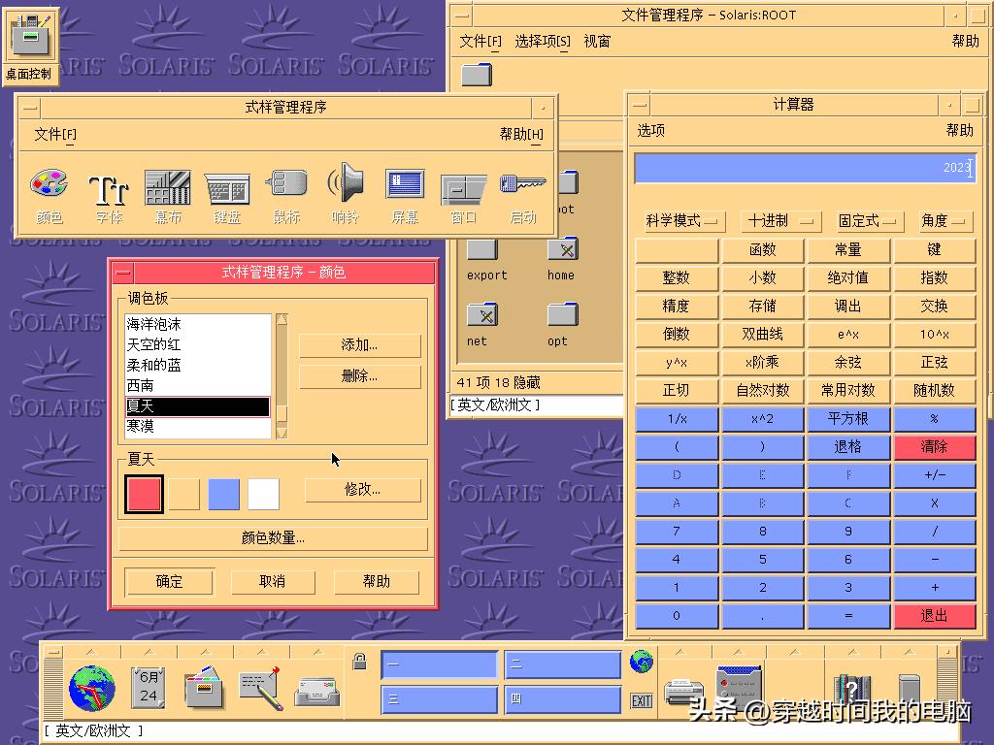Image resolution: width=994 pixels, height=745 pixels.
Task: Click the 颜色数量... button
Action: [273, 538]
